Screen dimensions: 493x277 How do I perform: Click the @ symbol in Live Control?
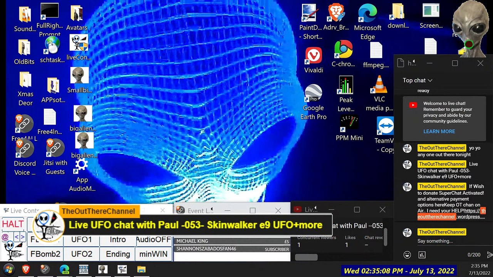click(5, 237)
